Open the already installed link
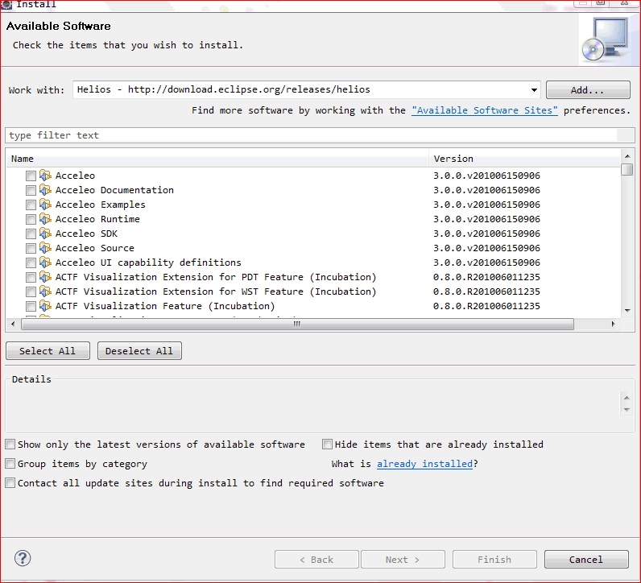The image size is (641, 583). tap(424, 464)
